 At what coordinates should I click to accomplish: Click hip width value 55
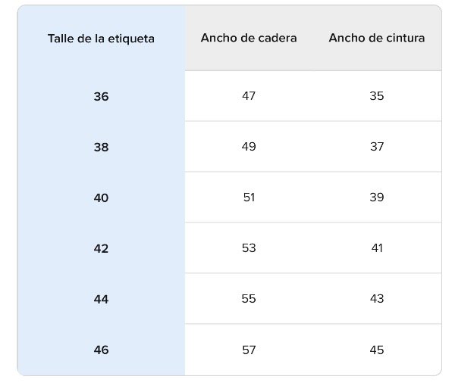click(249, 299)
